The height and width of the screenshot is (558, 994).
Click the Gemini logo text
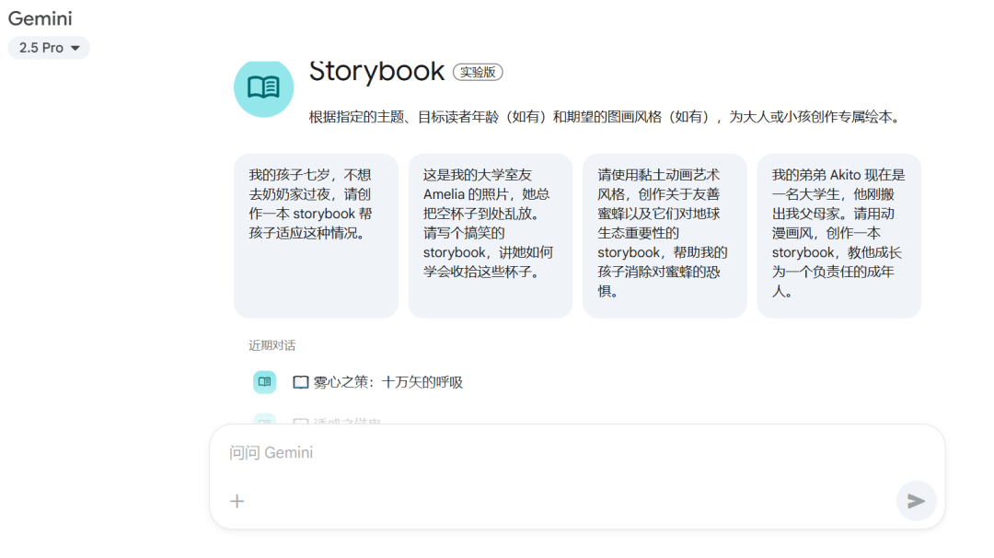click(40, 18)
